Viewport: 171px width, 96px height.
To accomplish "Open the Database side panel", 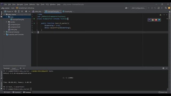I will coord(170,15).
